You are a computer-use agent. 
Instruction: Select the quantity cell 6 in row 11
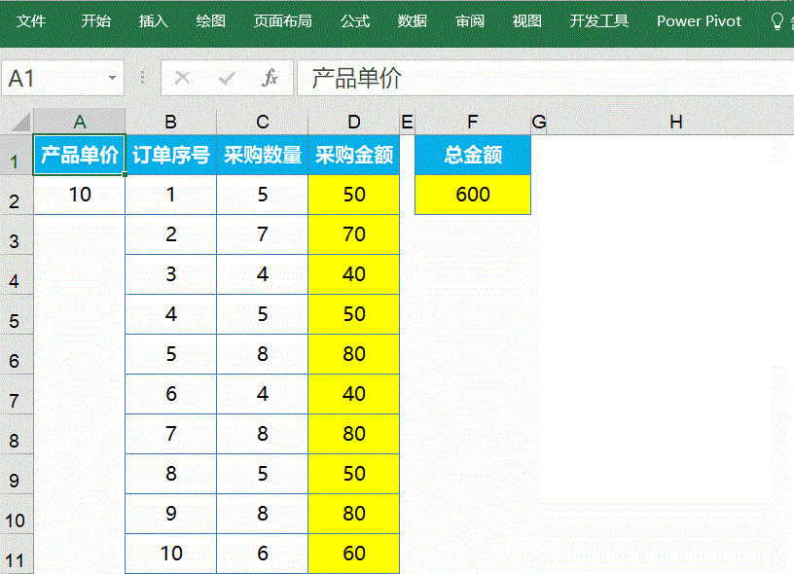[x=263, y=554]
